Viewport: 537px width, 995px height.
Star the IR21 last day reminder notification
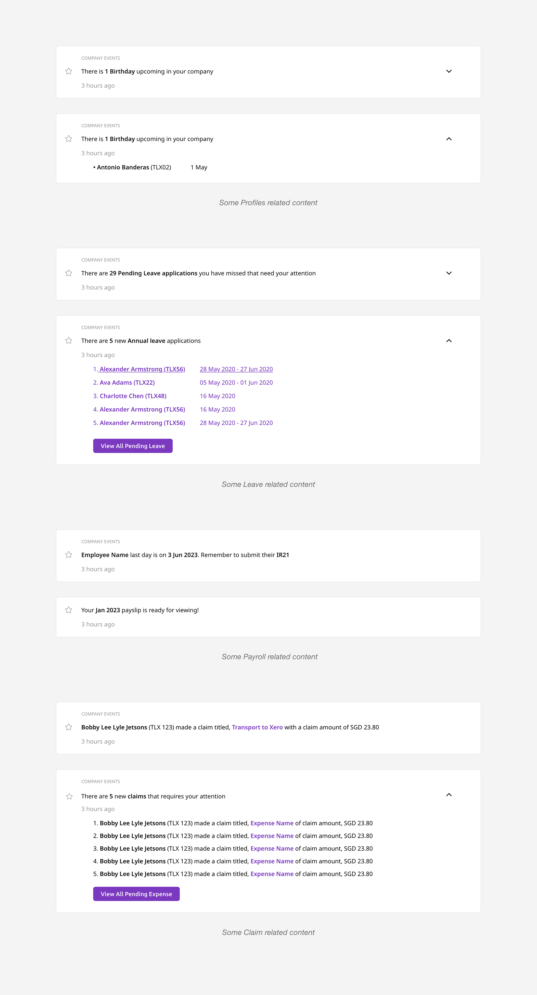pos(69,555)
